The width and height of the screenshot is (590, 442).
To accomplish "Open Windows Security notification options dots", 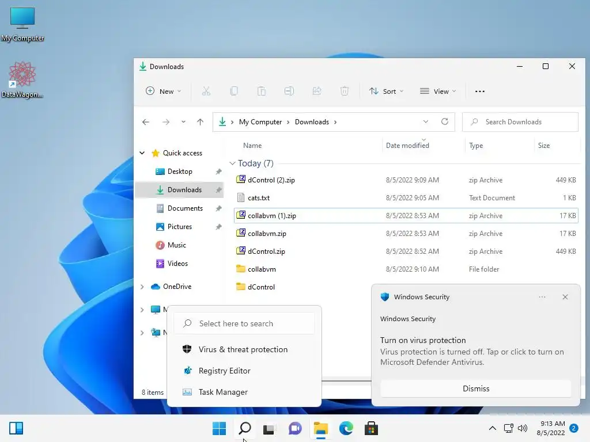I will (x=542, y=297).
